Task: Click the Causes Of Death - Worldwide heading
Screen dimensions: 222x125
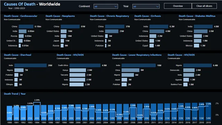Action: [x=32, y=4]
